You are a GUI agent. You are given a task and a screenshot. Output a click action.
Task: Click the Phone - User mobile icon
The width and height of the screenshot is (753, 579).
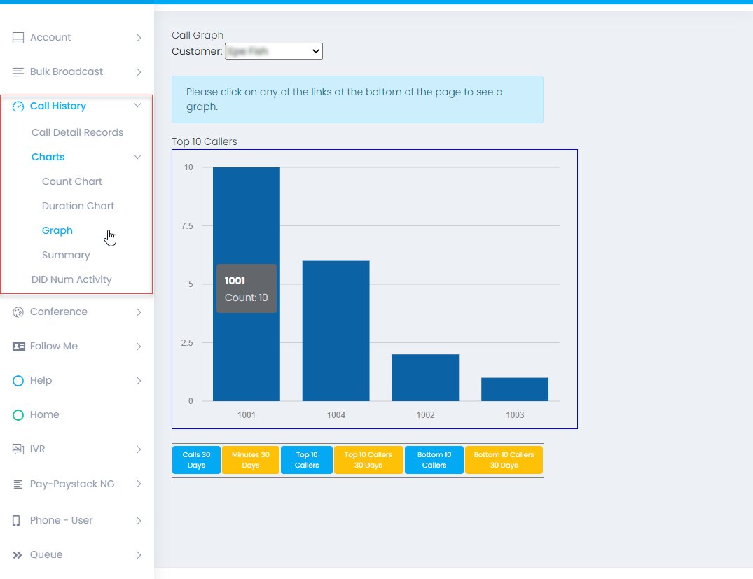coord(18,520)
